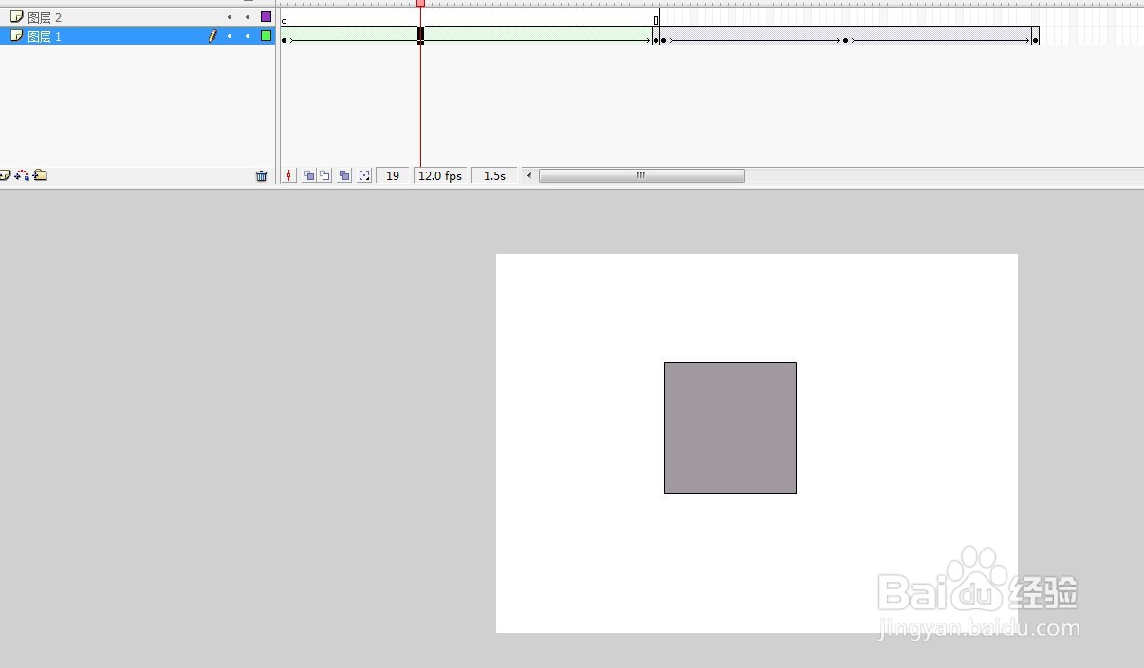
Task: Click green outline color swatch of 图层 1
Action: tap(266, 36)
